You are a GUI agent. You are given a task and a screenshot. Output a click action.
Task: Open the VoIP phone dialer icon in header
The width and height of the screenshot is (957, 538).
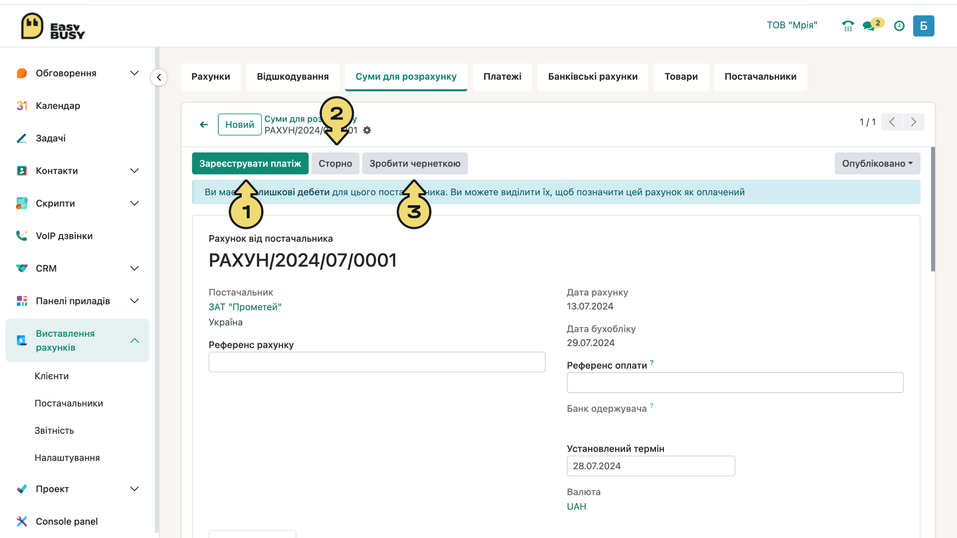pos(848,26)
